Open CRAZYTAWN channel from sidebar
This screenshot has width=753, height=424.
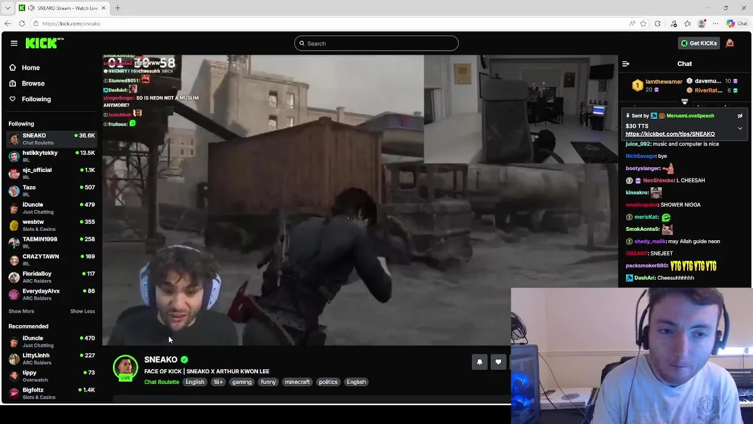pos(51,260)
